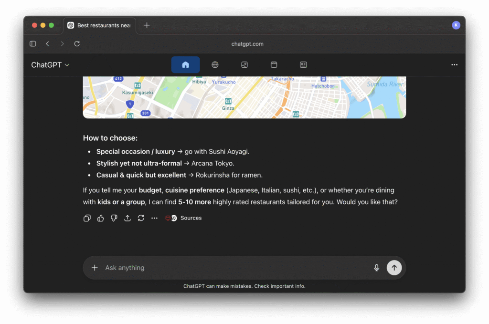The image size is (489, 324).
Task: Click the 'Ask anything' input field
Action: (x=234, y=268)
